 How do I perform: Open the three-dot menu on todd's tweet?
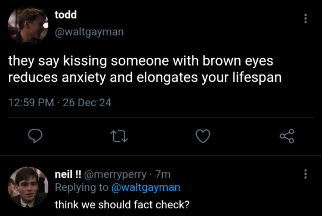[305, 18]
